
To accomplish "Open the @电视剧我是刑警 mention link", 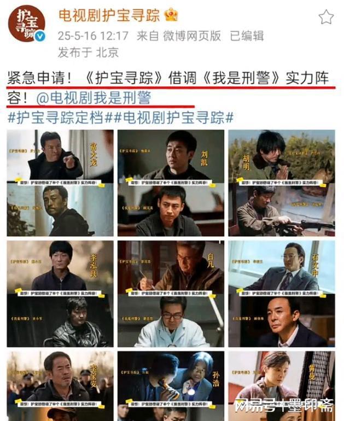I will click(94, 98).
